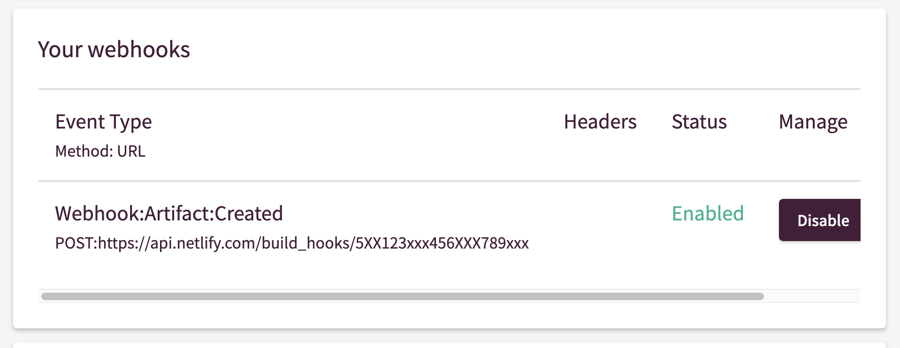
Task: Click the green Enabled status label
Action: coord(708,213)
